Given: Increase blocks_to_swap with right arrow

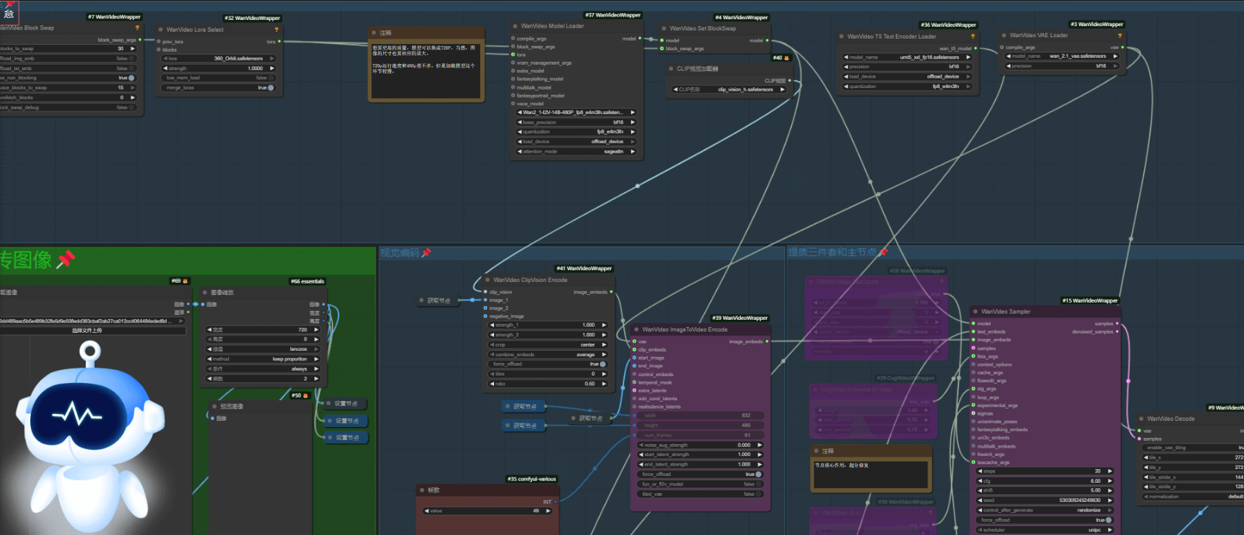Looking at the screenshot, I should (x=133, y=49).
